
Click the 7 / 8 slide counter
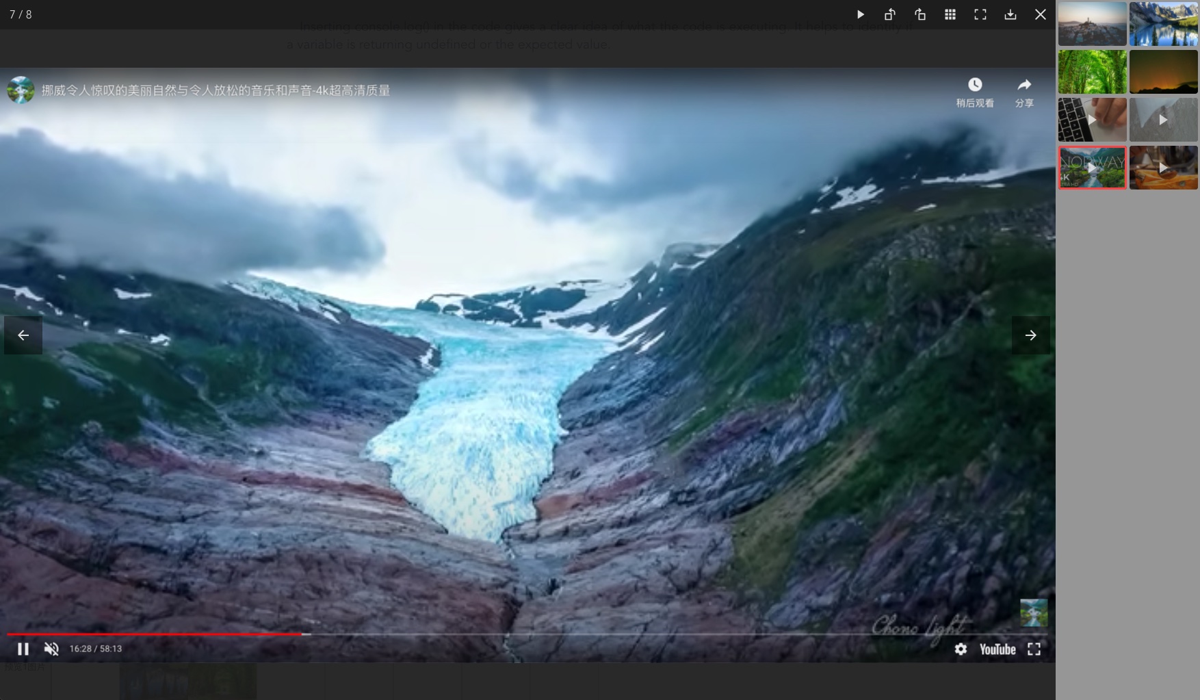21,14
